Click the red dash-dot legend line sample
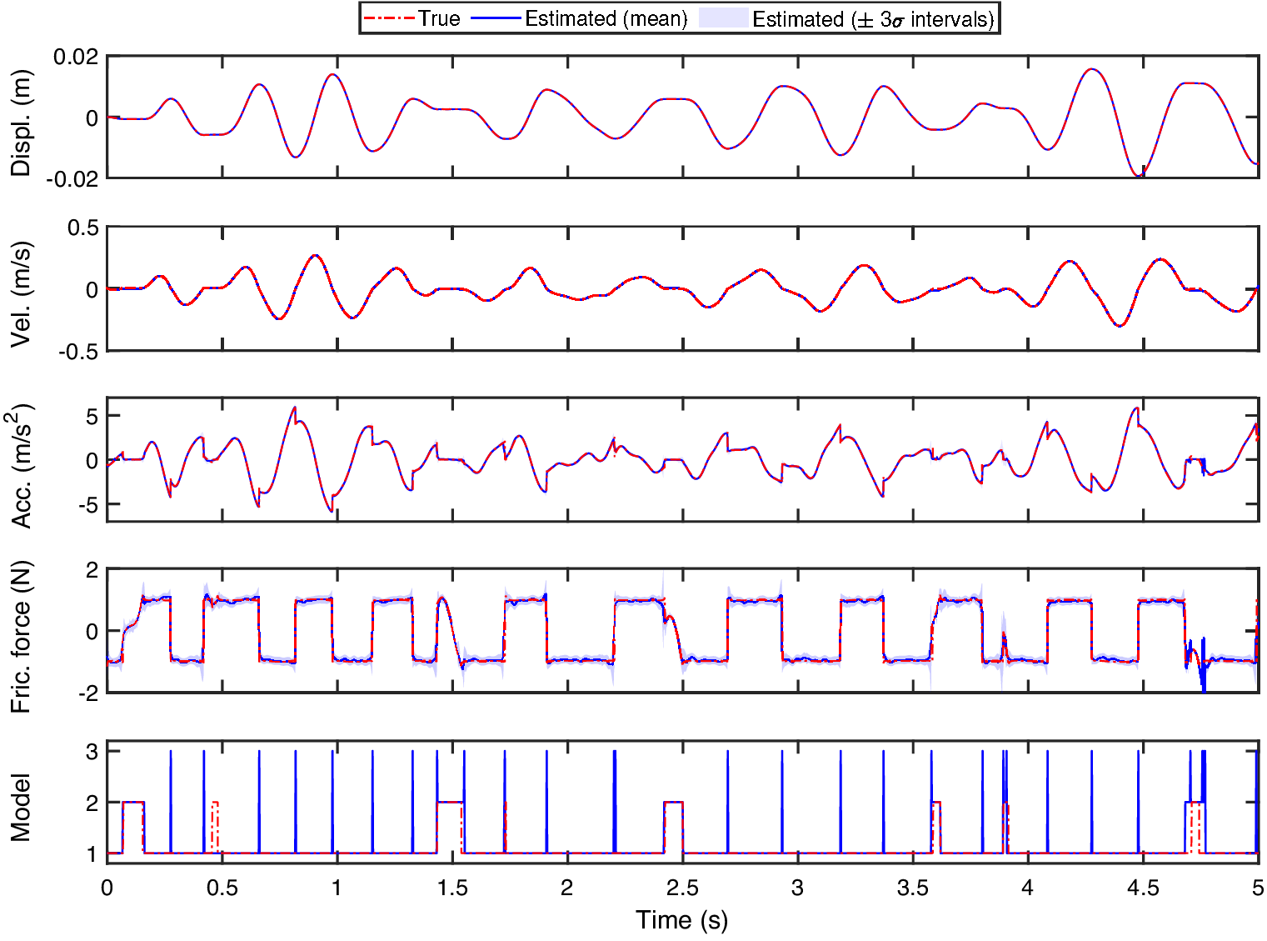Viewport: 1267px width, 941px height. [390, 18]
